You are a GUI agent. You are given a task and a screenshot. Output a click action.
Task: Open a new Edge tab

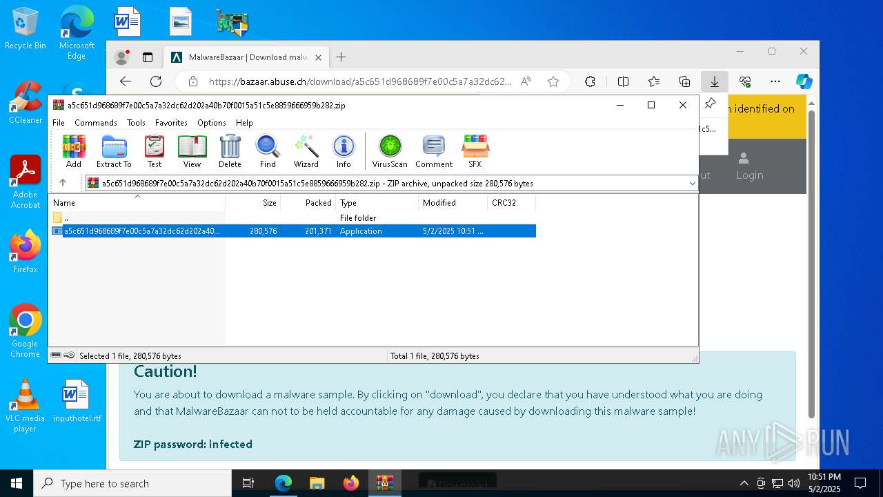click(341, 57)
